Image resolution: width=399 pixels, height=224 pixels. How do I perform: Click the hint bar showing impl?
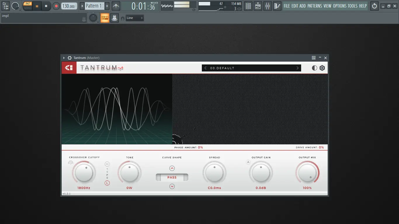click(44, 18)
